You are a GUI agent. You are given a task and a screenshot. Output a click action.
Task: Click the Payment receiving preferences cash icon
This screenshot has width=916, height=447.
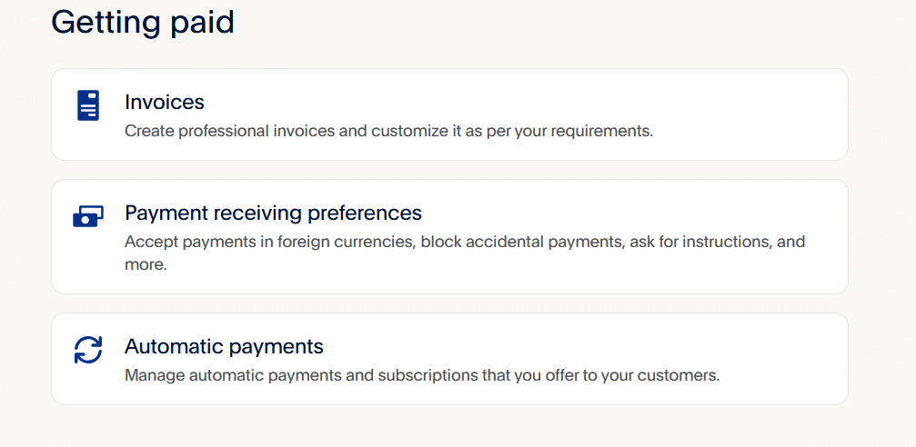[x=88, y=216]
